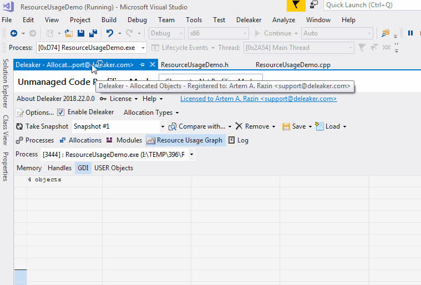
Task: Open the Save dropdown arrow
Action: tap(310, 126)
